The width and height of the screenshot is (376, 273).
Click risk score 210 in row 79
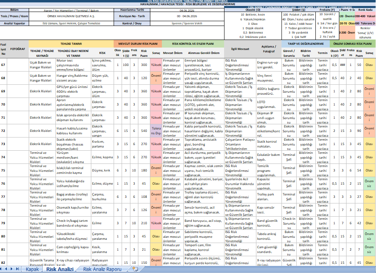pyautogui.click(x=144, y=223)
